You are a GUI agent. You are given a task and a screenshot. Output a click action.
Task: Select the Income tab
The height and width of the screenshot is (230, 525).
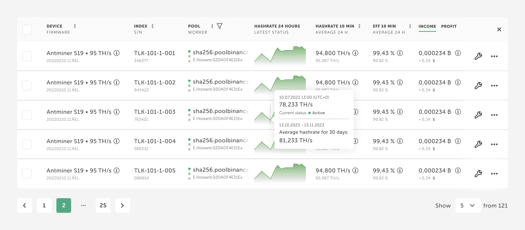[427, 26]
